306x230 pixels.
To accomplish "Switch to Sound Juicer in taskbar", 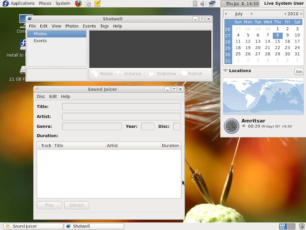I will [x=34, y=226].
